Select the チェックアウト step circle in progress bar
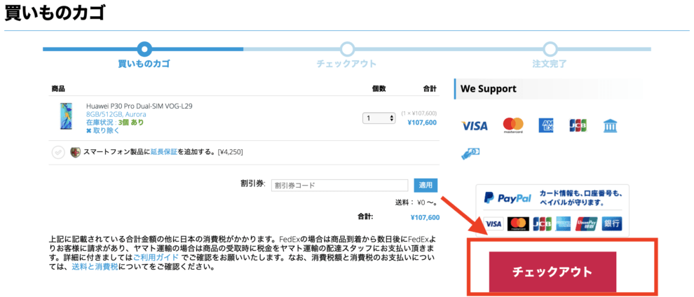This screenshot has height=297, width=694. tap(346, 49)
